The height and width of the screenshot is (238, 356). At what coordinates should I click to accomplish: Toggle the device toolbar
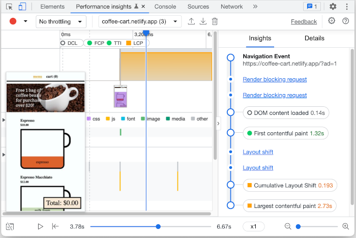click(22, 7)
